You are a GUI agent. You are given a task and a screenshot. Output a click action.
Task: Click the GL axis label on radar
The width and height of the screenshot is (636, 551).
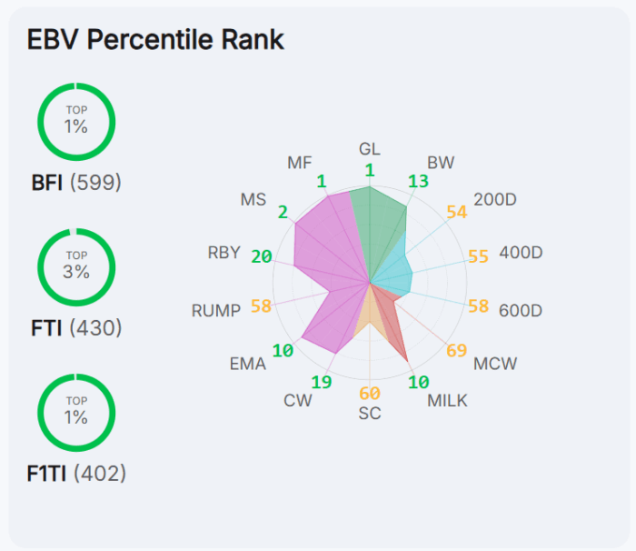tap(370, 149)
